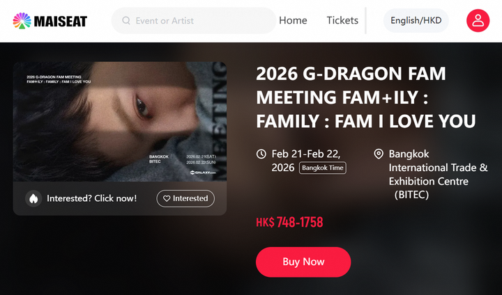Image resolution: width=502 pixels, height=295 pixels.
Task: Click the search magnifier icon
Action: (126, 21)
